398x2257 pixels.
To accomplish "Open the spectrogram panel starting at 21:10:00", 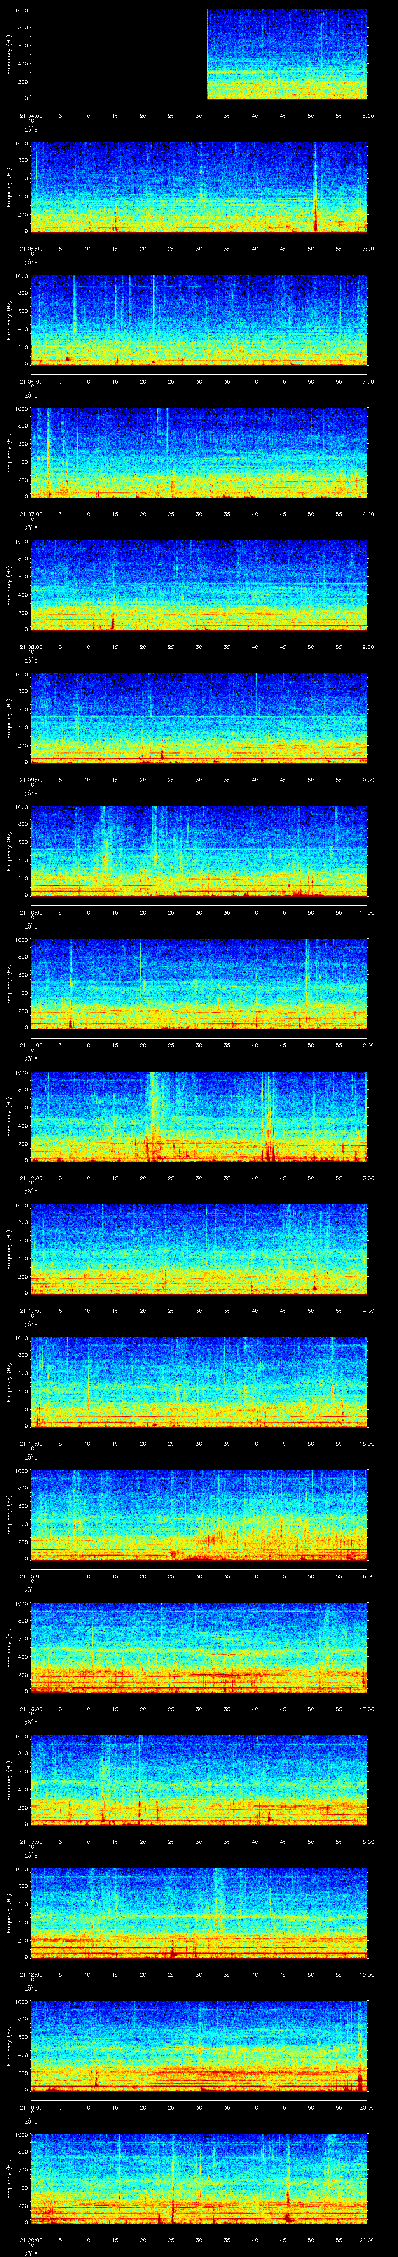I will pyautogui.click(x=199, y=851).
